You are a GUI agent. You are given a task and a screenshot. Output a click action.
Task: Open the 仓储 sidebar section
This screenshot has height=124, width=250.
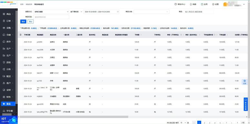[x=8, y=35]
